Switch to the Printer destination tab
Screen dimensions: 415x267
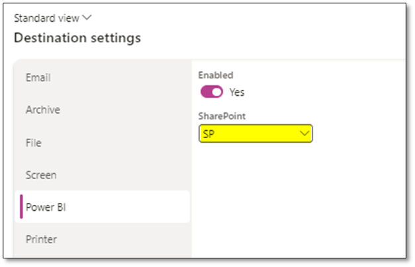click(42, 239)
